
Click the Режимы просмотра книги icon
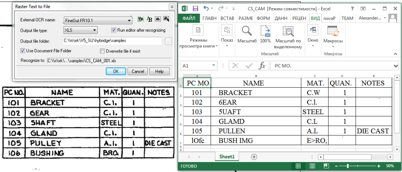click(x=198, y=30)
